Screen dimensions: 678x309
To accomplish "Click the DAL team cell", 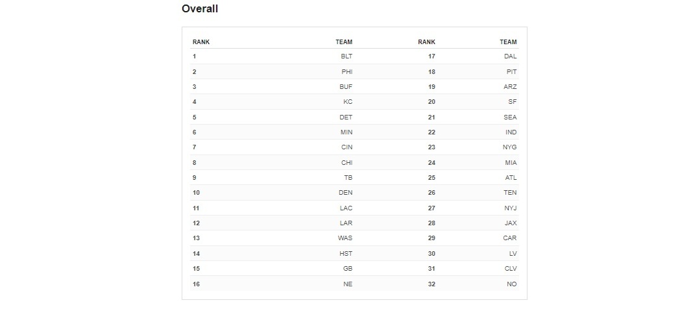I will pos(510,56).
